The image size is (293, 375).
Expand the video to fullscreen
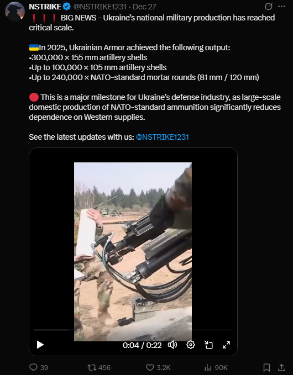226,345
